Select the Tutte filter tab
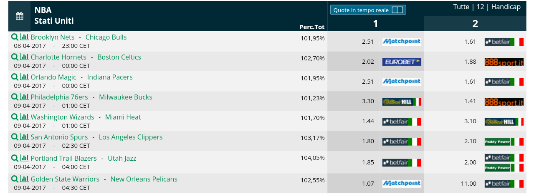The width and height of the screenshot is (534, 194). [x=461, y=7]
